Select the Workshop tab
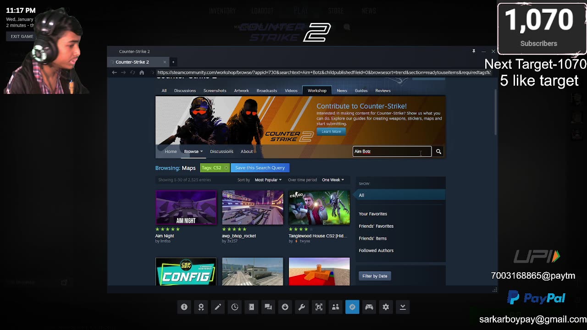Screen dimensions: 587x330 [x=317, y=91]
